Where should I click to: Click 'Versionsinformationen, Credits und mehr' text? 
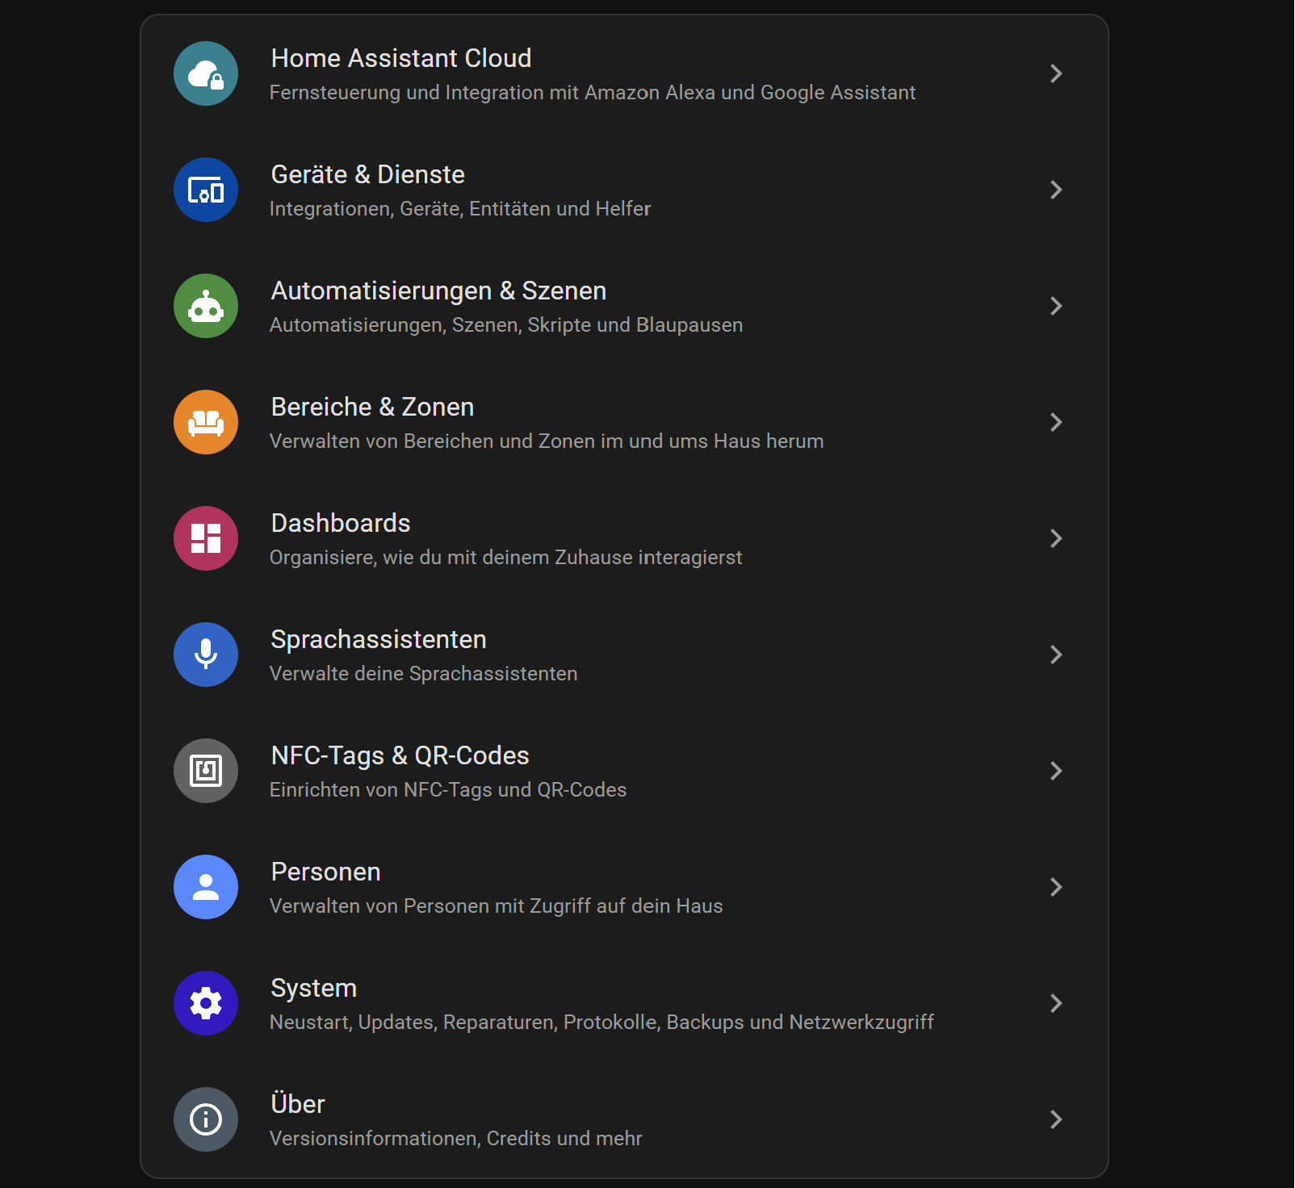[456, 1139]
